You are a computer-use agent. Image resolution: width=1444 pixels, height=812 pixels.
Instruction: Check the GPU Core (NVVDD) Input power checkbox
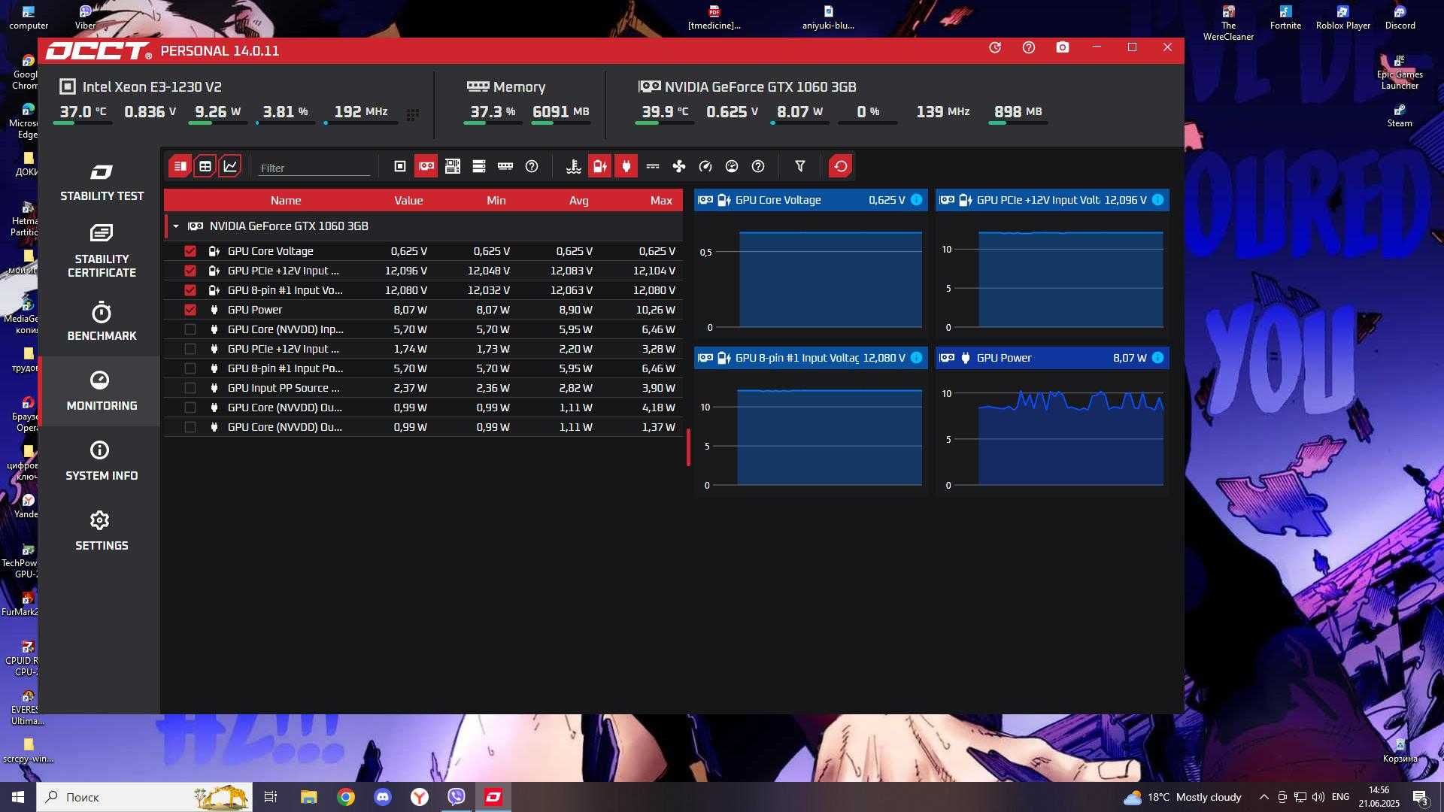[x=190, y=329]
